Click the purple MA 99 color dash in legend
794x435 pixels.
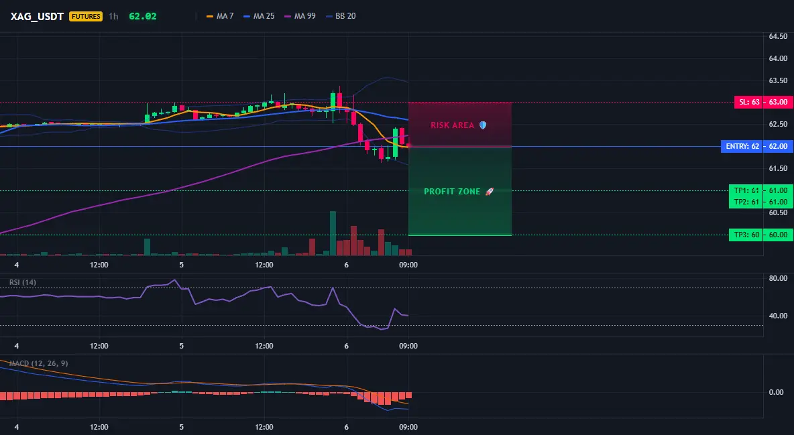tap(288, 16)
